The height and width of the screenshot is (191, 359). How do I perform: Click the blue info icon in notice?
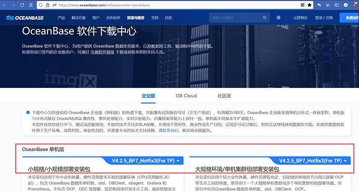click(x=28, y=112)
